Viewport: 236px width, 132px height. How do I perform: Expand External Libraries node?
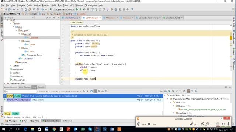point(4,83)
